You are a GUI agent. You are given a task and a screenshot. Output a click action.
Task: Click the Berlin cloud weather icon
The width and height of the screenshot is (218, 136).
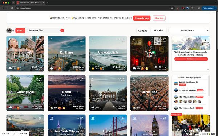tap(93, 108)
